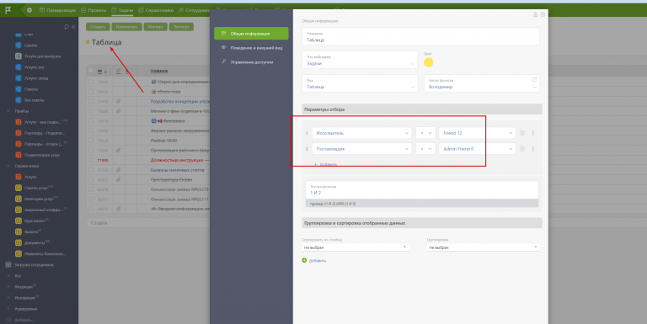
Task: Click the Экспорт button
Action: 181,27
